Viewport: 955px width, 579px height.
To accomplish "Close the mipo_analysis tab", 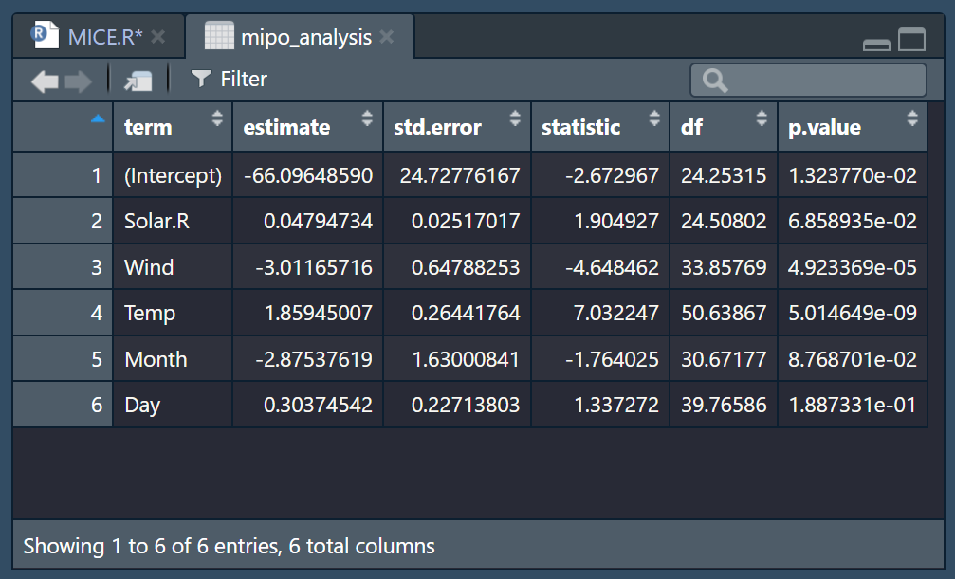I will click(x=387, y=37).
